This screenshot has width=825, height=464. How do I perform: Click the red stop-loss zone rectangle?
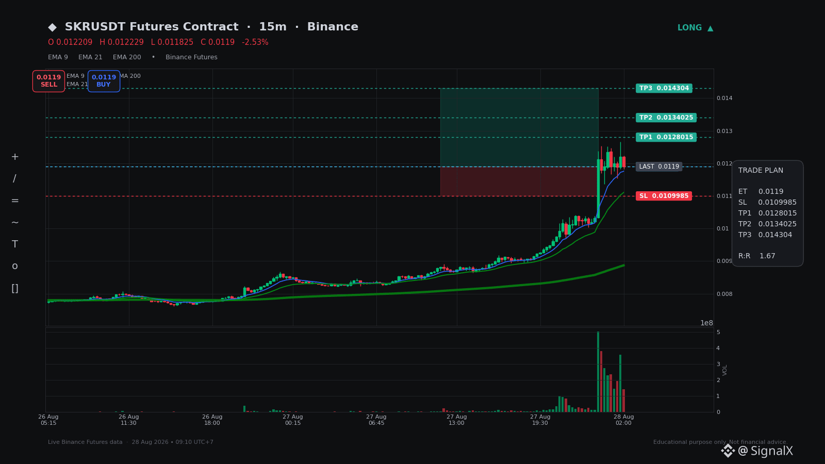tap(519, 181)
